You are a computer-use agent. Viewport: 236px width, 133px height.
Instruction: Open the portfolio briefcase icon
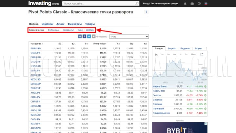point(192,4)
